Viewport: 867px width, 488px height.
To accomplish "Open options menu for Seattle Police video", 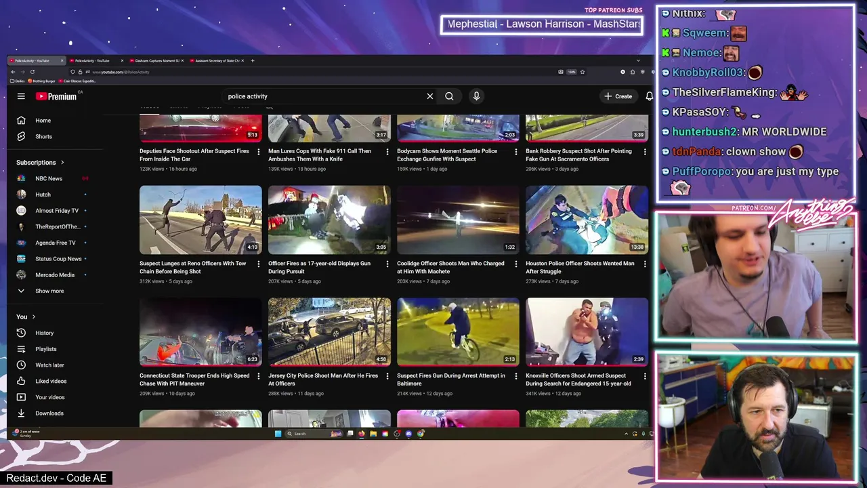I will click(x=515, y=152).
